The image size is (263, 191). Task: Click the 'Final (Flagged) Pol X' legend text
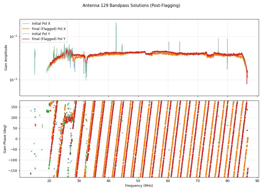tap(49, 29)
